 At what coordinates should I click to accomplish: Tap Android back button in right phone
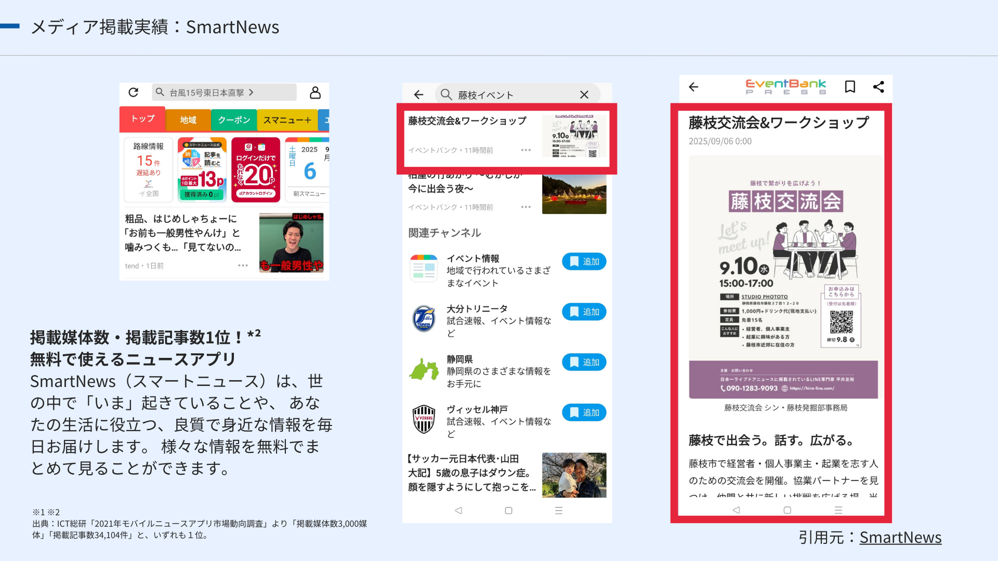pos(736,510)
